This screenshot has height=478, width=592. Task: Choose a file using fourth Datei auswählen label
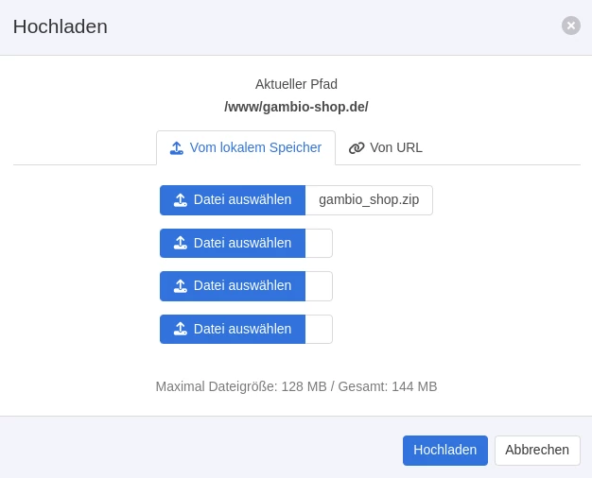pyautogui.click(x=242, y=330)
